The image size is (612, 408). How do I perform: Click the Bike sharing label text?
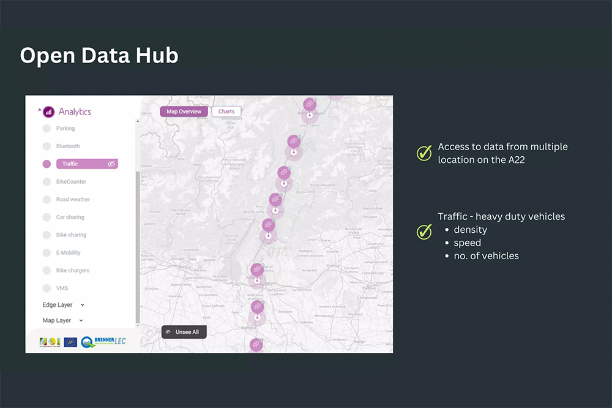(x=71, y=235)
